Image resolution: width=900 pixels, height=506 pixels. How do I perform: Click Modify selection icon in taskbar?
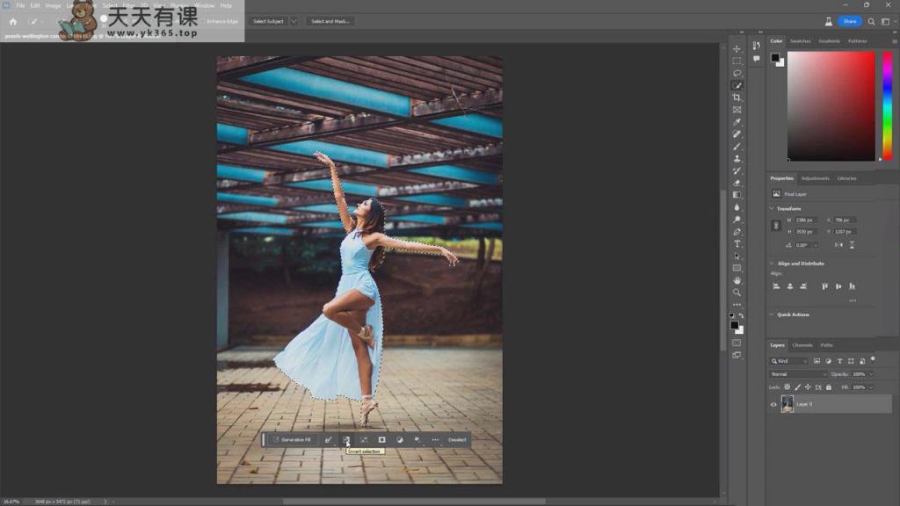pyautogui.click(x=329, y=439)
